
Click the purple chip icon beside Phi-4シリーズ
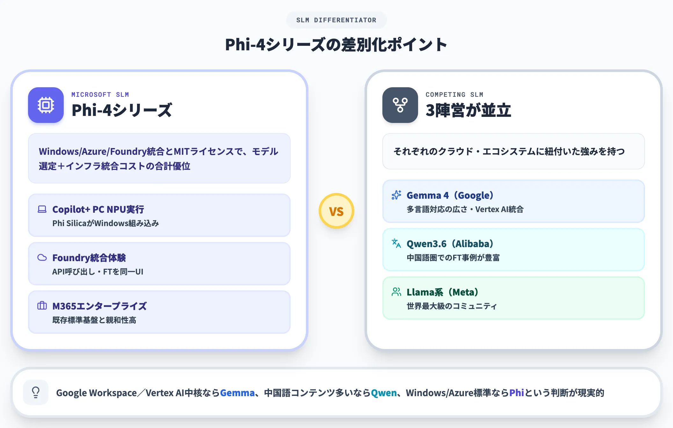click(x=46, y=105)
